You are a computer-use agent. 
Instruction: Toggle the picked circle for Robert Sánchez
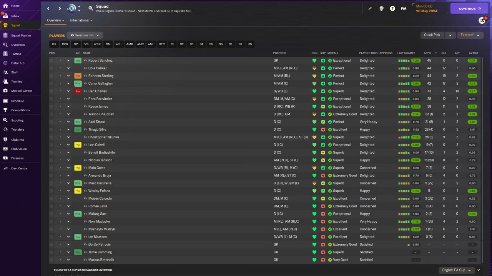[52, 61]
